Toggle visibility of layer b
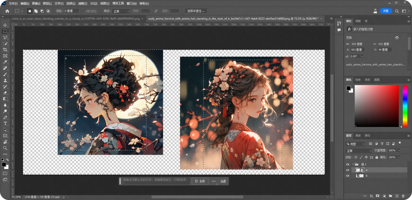Viewport: 412px width, 200px height. click(x=348, y=176)
